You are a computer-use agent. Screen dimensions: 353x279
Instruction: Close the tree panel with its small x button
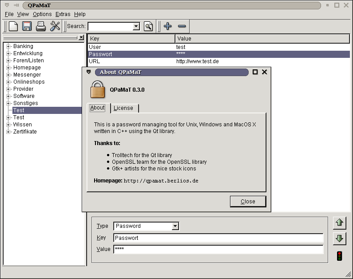(x=81, y=37)
